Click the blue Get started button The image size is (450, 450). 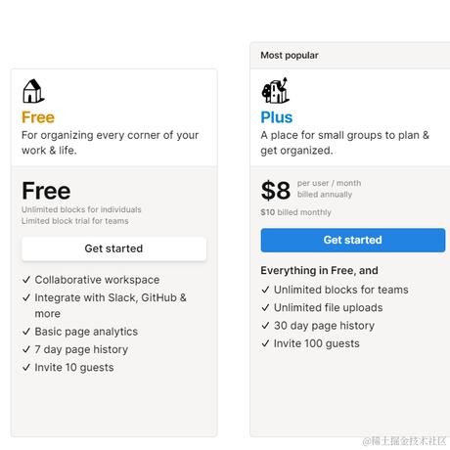353,240
